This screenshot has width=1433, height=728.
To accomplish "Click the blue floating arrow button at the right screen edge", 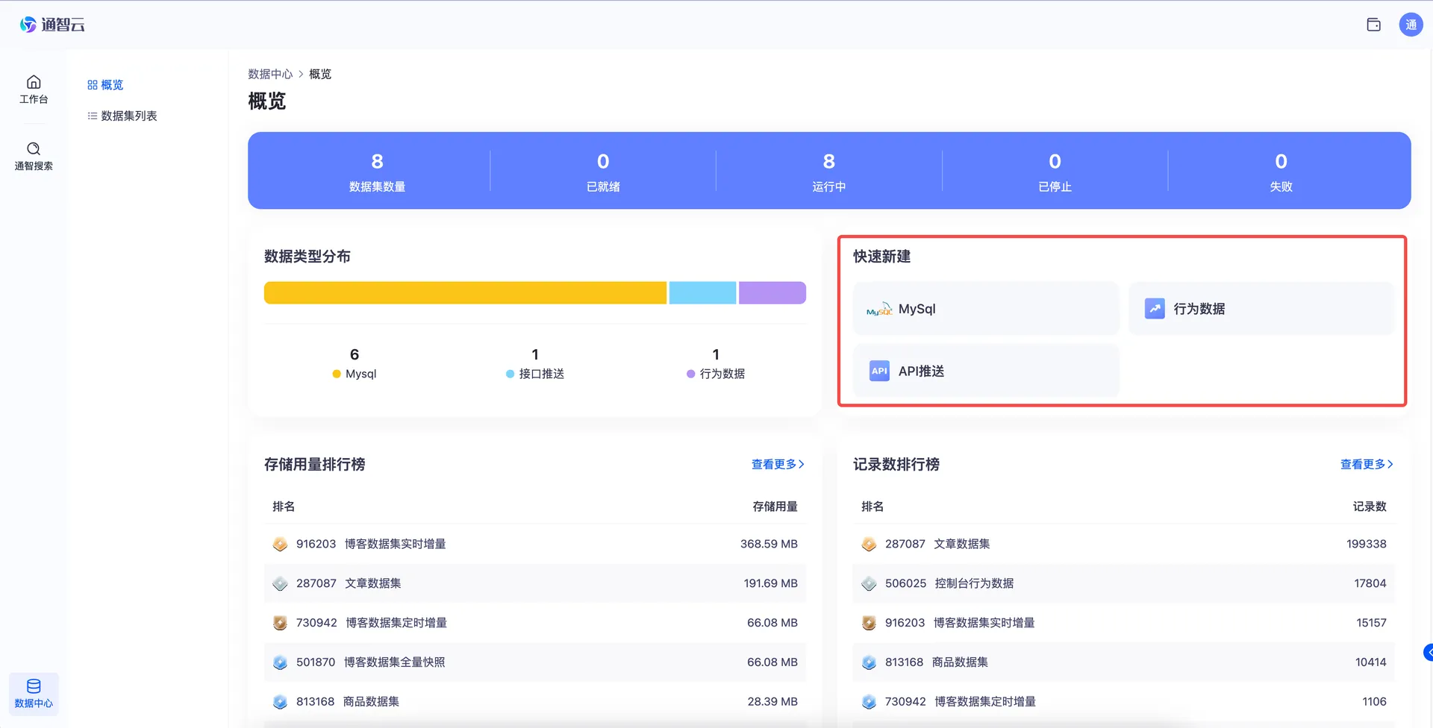I will 1428,653.
